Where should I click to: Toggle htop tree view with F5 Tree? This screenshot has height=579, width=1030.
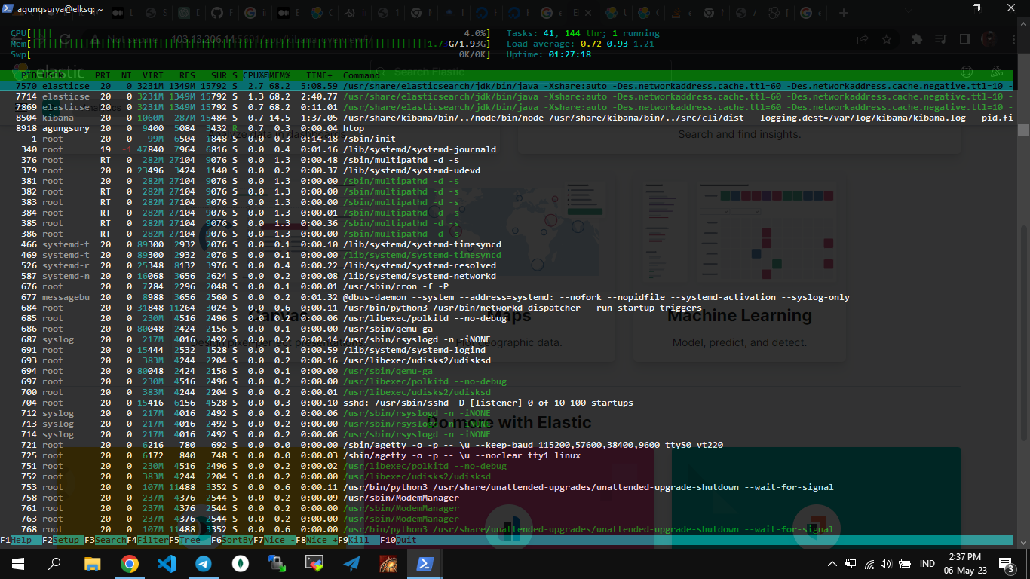190,540
